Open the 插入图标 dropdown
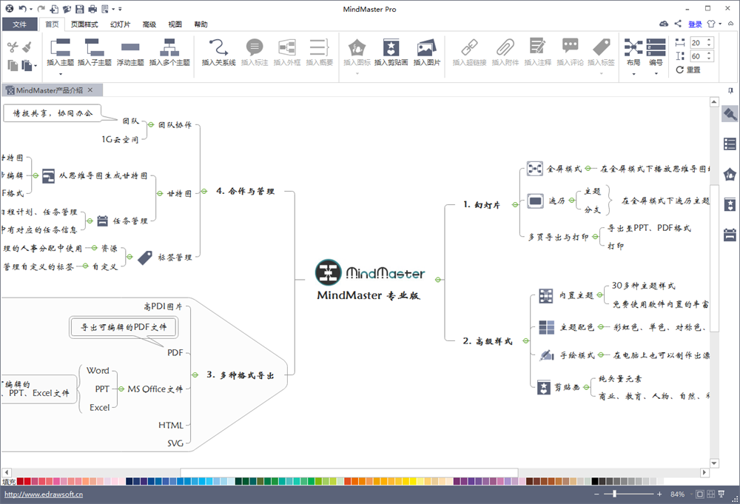The width and height of the screenshot is (740, 504). coord(357,73)
